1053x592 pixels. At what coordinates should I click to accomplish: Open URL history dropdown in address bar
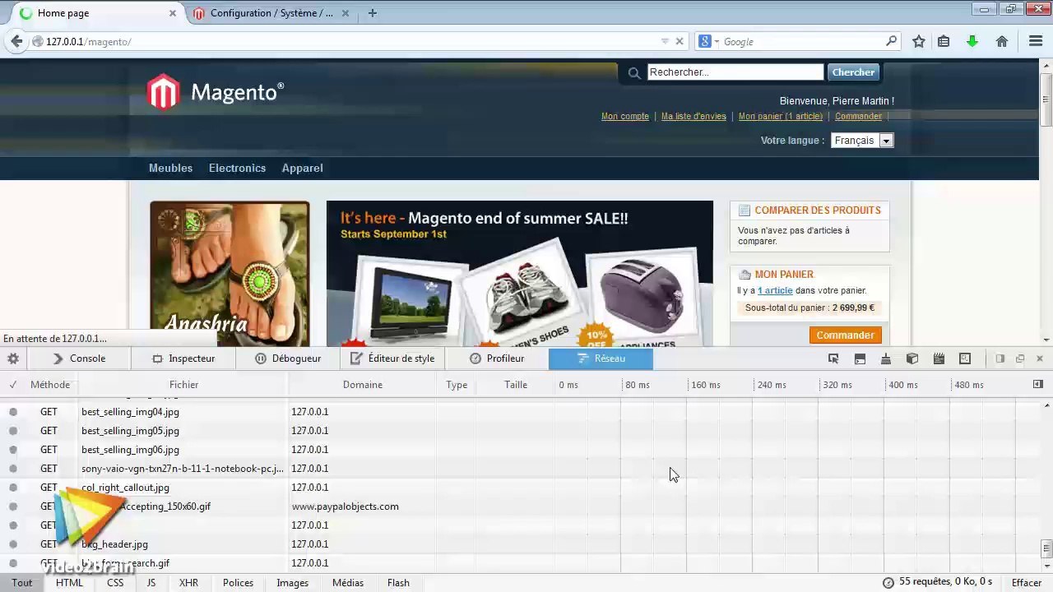coord(665,41)
